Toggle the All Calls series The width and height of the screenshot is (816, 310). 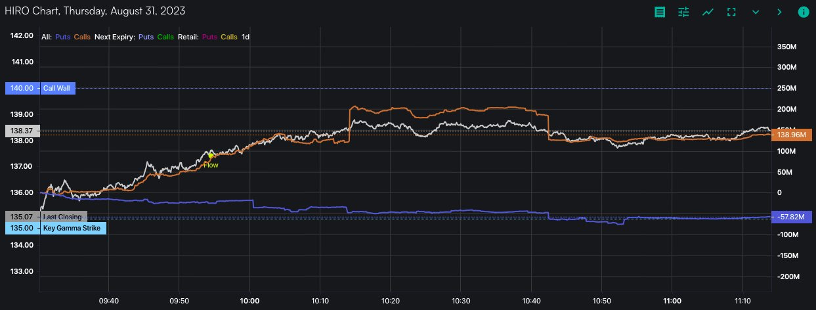(x=82, y=37)
